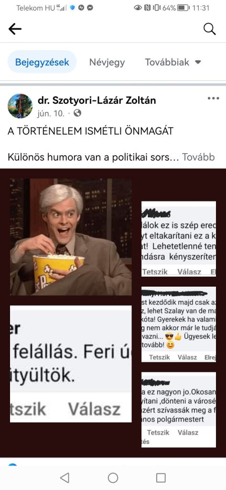
Task: Tap the Android back triangle button
Action: tap(65, 478)
